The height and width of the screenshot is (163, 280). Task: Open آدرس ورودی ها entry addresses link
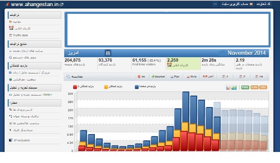coord(20,109)
